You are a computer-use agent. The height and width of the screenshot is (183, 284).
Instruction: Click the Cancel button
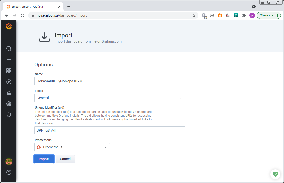[x=65, y=159]
